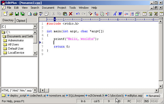Viewport: 164px width, 104px height.
Task: Open the Help menu
Action: tap(94, 8)
